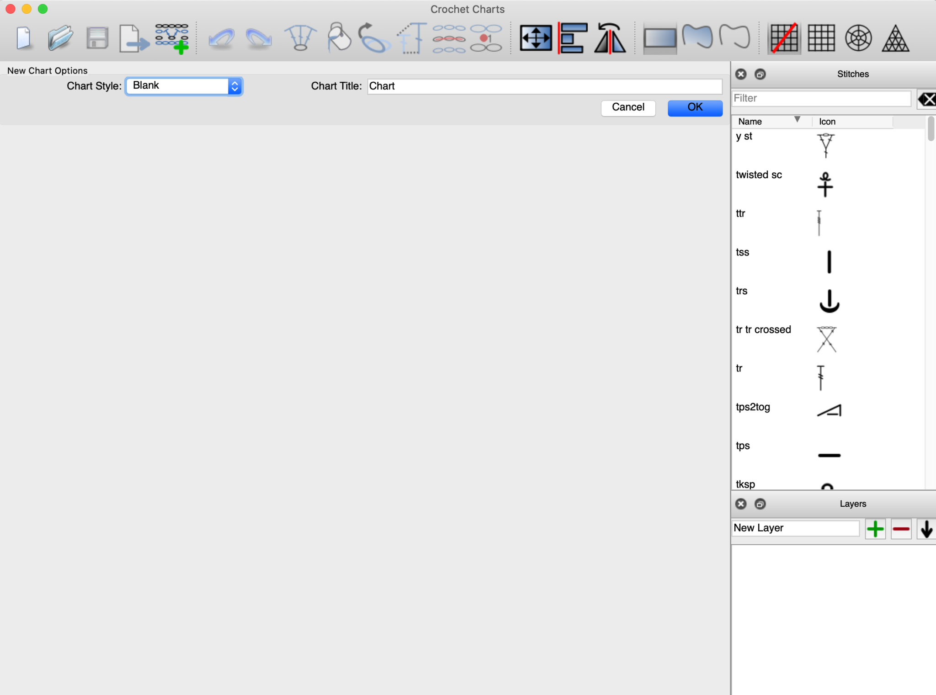The width and height of the screenshot is (936, 695).
Task: Toggle the rectangle box selection mode
Action: tap(659, 38)
